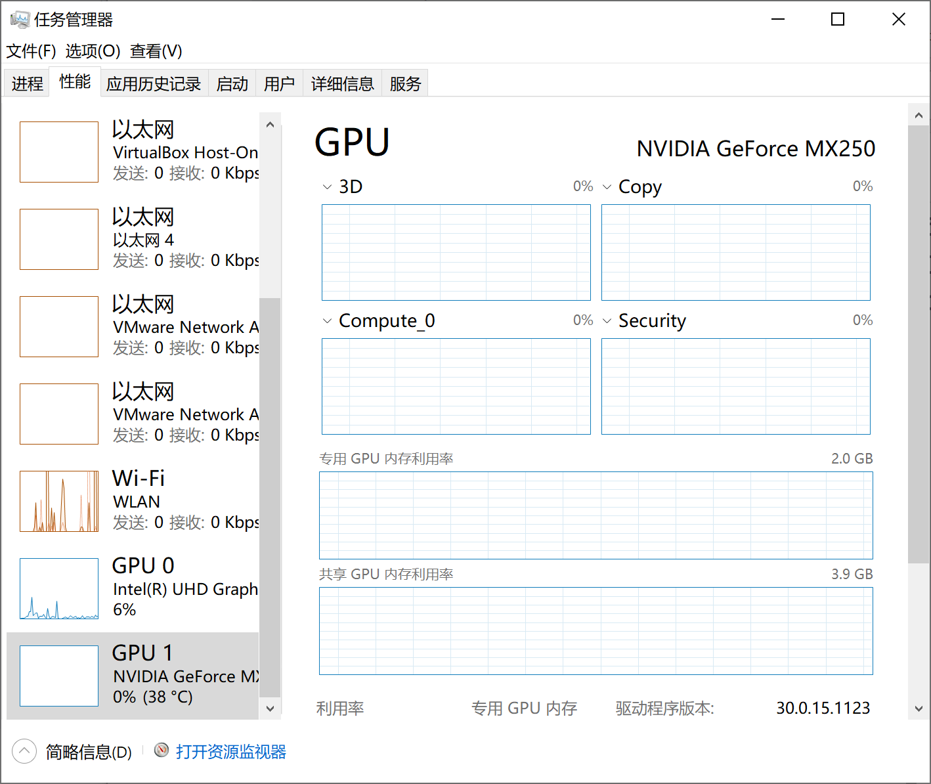931x784 pixels.
Task: Open the 选项(O) menu
Action: pos(93,51)
